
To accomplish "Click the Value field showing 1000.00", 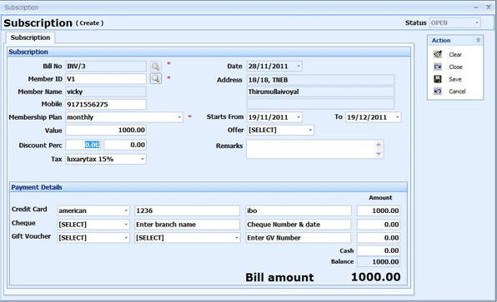I will click(106, 130).
